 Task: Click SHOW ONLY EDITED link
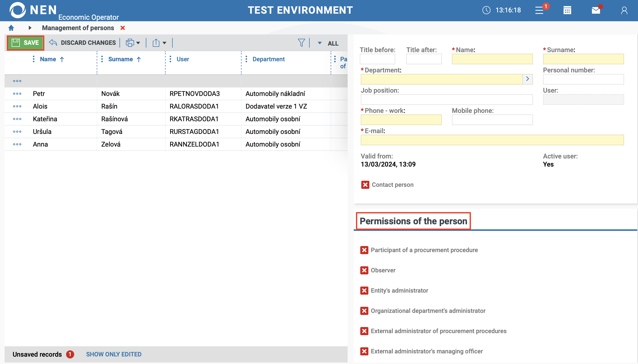[114, 354]
